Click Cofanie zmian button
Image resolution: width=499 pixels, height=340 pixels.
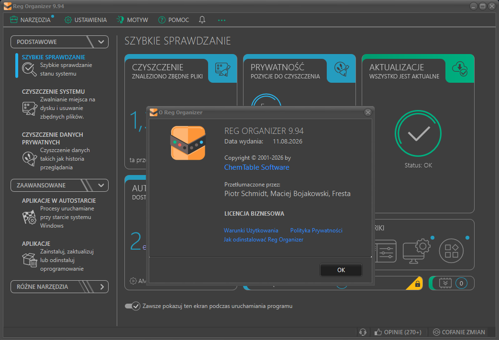click(459, 332)
